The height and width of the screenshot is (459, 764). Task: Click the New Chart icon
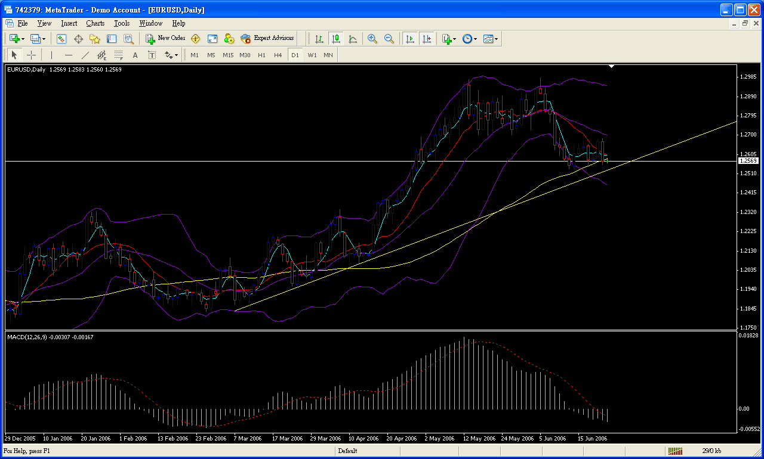14,39
